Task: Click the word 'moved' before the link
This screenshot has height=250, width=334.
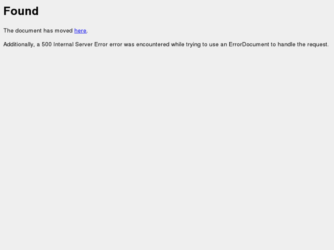Action: click(64, 31)
